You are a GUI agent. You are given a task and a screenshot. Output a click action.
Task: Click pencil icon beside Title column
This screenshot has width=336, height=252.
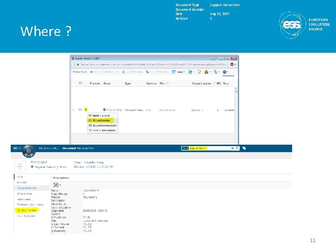(168, 84)
